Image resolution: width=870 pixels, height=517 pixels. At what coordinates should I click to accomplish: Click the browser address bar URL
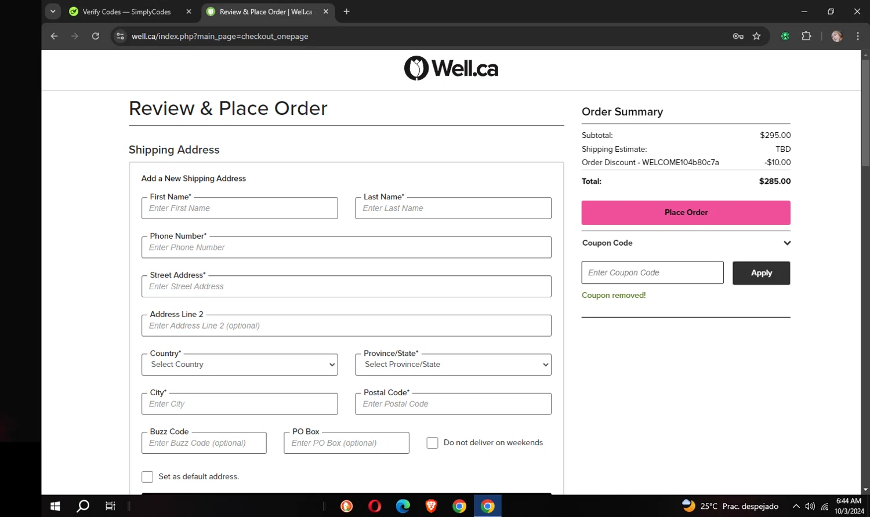pyautogui.click(x=220, y=36)
